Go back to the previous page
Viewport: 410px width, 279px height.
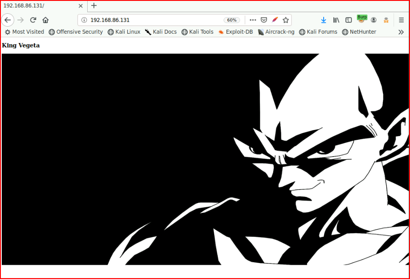[8, 20]
